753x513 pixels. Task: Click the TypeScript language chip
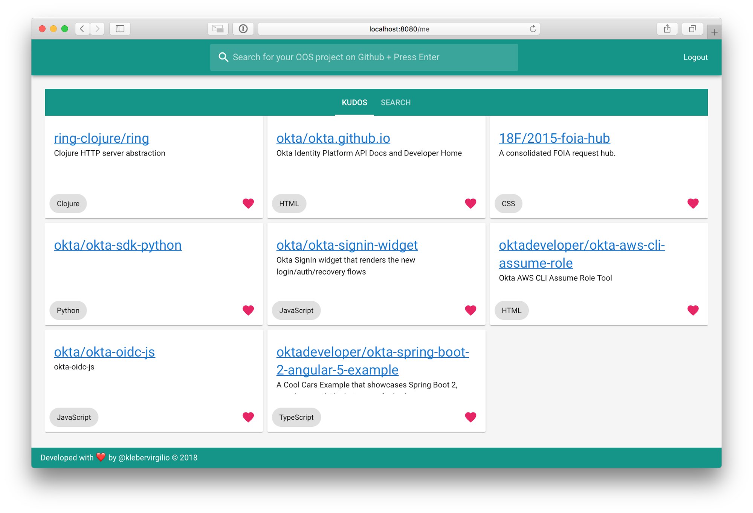click(x=296, y=417)
